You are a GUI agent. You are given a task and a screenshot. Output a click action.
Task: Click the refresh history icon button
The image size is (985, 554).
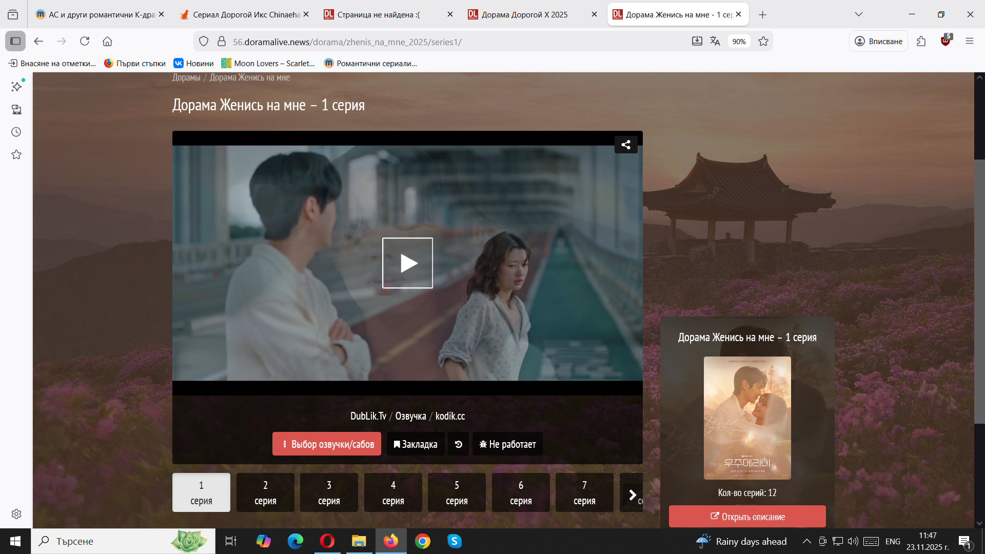point(459,444)
